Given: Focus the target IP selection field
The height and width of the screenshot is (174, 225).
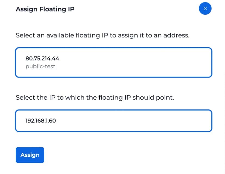Looking at the screenshot, I should coord(114,121).
